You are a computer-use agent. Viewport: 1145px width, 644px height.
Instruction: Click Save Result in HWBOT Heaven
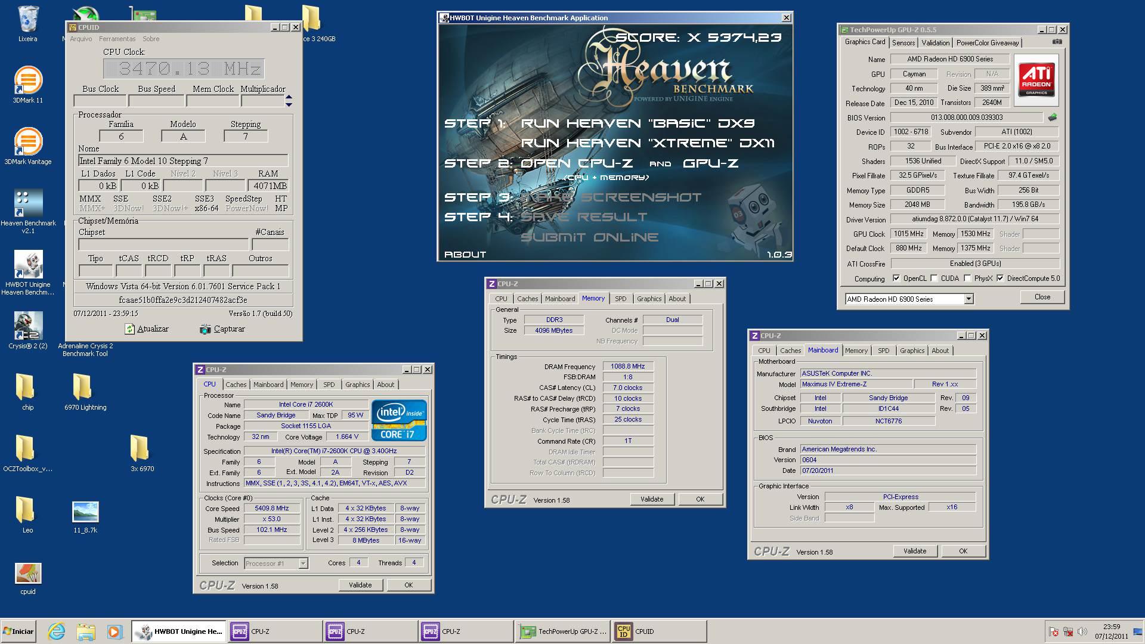point(584,217)
